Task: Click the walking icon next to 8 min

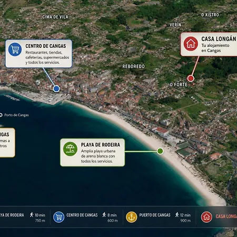Action: [x=104, y=214]
